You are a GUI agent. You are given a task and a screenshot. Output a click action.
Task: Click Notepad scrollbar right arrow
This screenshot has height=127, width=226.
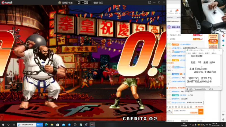click(219, 87)
